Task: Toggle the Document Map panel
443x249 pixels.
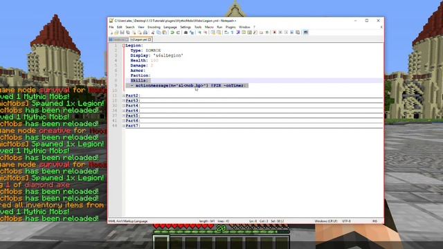Action: click(x=249, y=33)
